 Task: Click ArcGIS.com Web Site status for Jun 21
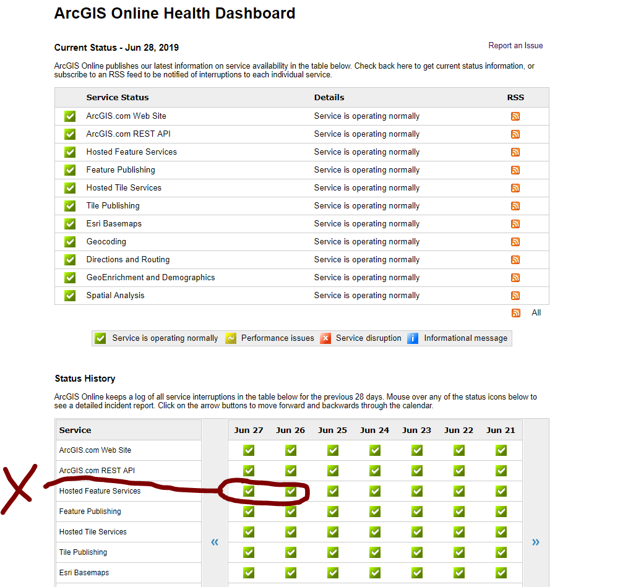click(x=501, y=450)
